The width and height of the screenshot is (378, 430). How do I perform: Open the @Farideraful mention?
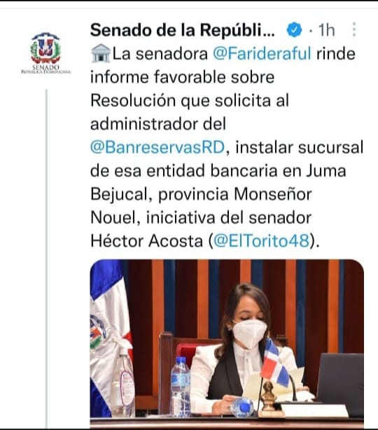(x=262, y=53)
